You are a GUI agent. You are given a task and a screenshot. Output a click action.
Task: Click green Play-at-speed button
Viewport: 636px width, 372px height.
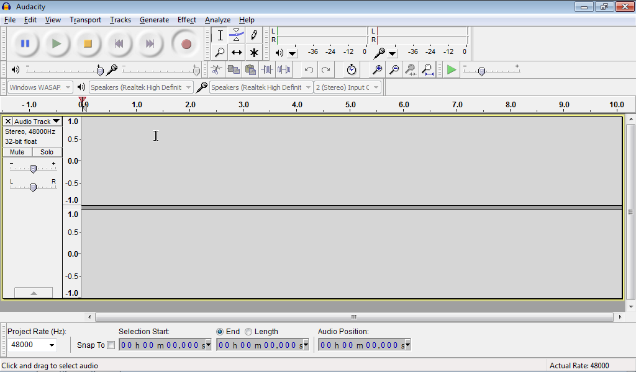point(452,69)
